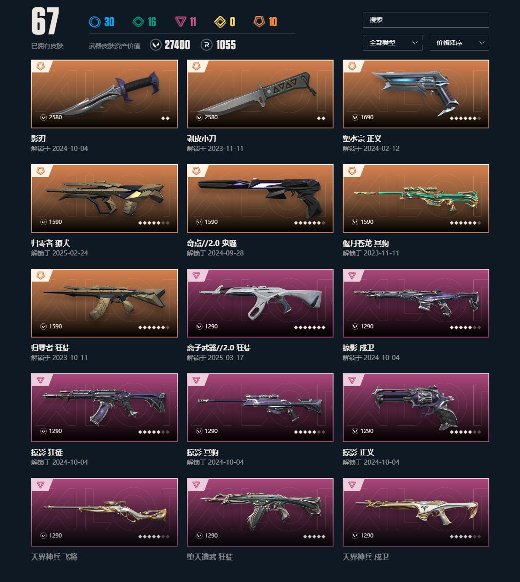This screenshot has height=582, width=520.
Task: Open the 剥皮小刀 knife skin card
Action: (260, 94)
